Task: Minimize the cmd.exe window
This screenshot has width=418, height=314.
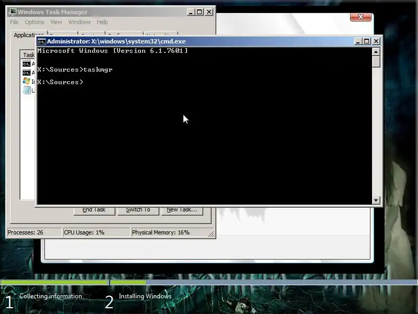Action: pyautogui.click(x=358, y=41)
